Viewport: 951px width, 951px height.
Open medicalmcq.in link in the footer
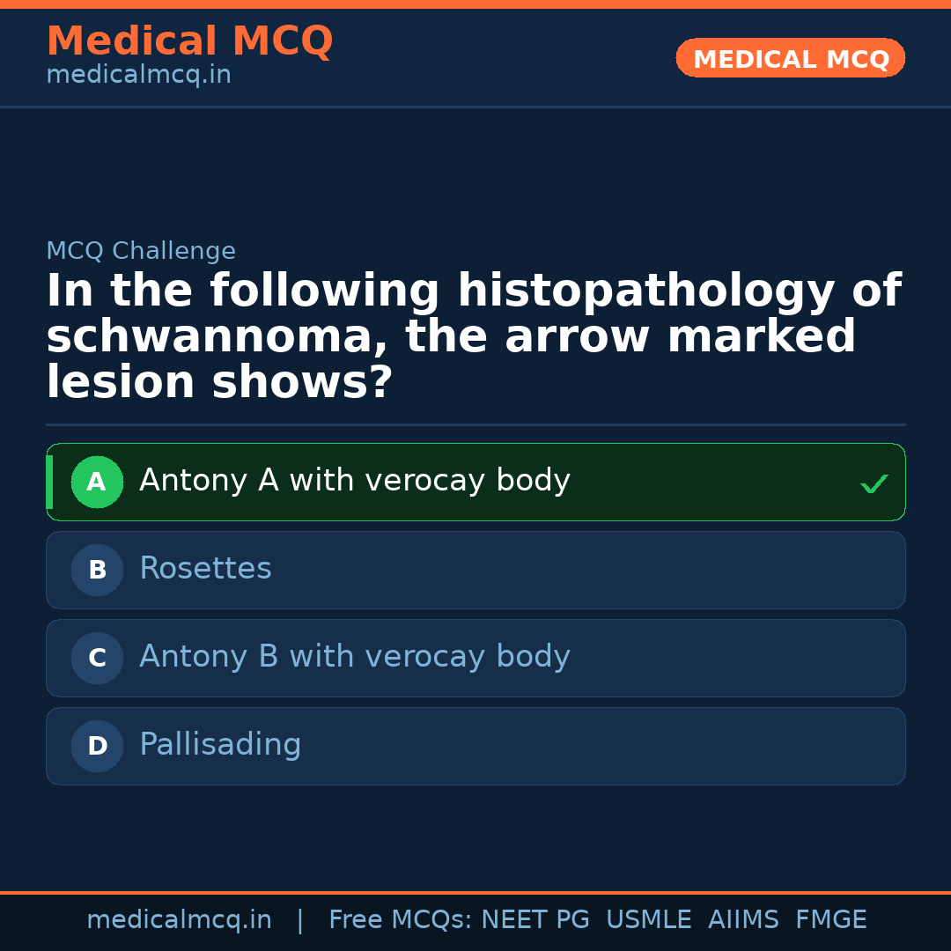[179, 920]
